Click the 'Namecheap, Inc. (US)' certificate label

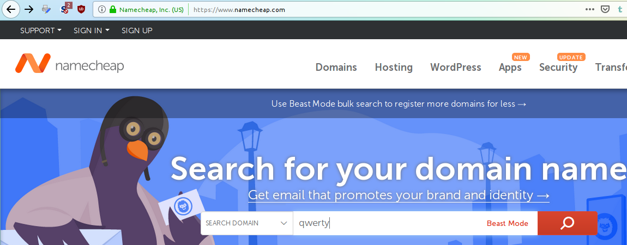152,10
